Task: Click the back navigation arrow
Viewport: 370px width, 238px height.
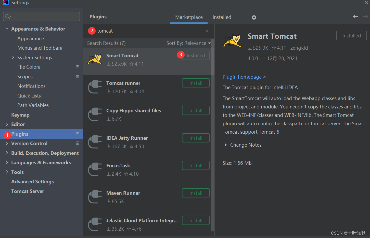Action: tap(355, 17)
